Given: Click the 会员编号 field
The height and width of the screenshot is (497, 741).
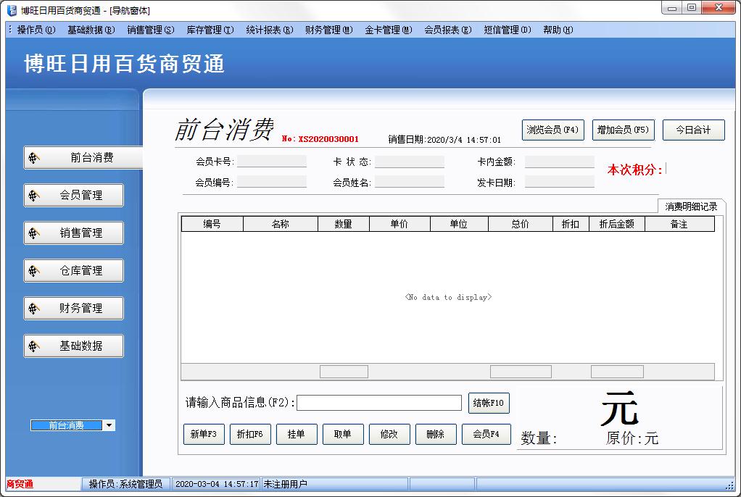Looking at the screenshot, I should click(272, 182).
